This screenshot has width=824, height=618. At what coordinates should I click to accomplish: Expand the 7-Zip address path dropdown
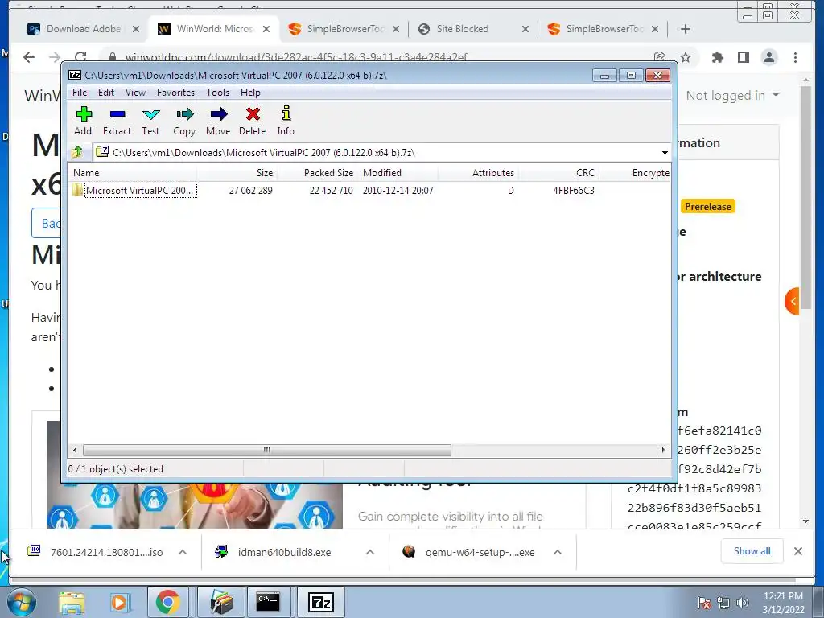665,152
